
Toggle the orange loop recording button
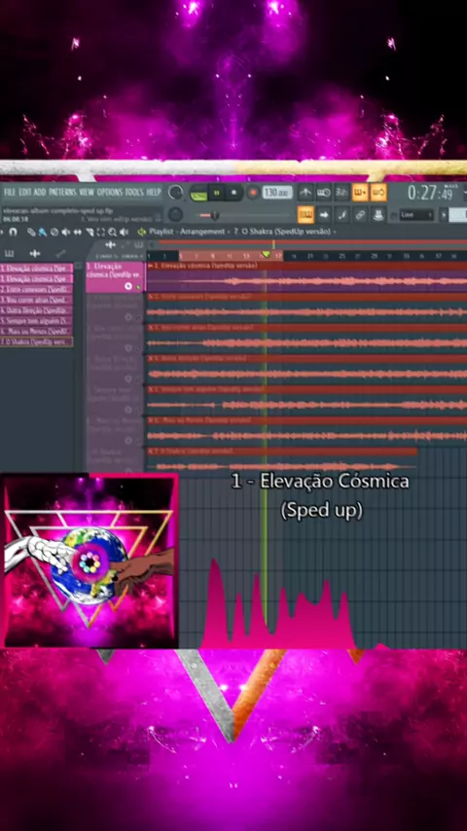click(x=378, y=193)
